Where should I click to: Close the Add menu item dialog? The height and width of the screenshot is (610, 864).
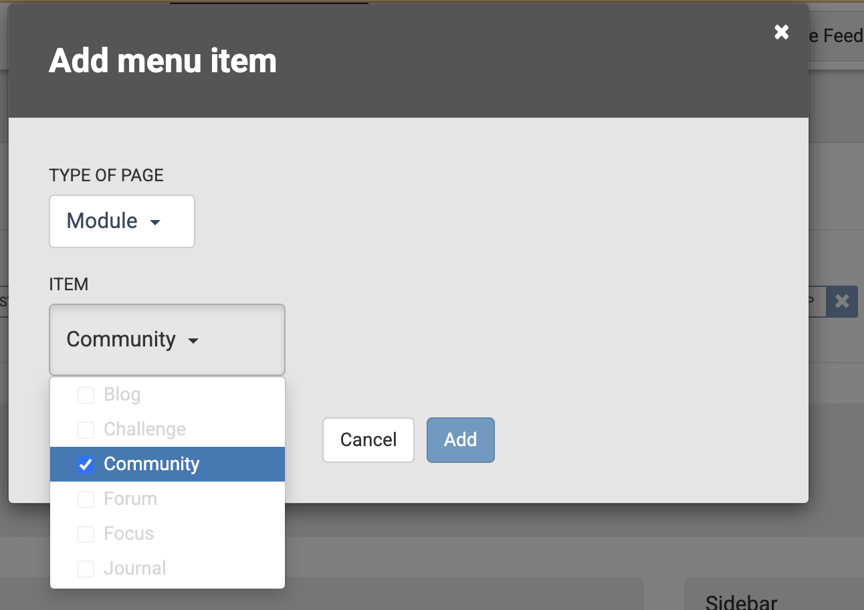point(781,32)
